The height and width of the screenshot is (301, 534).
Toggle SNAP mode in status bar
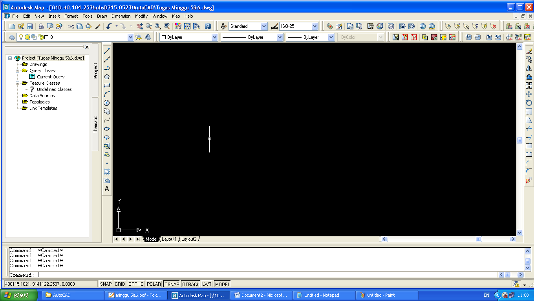(x=106, y=284)
